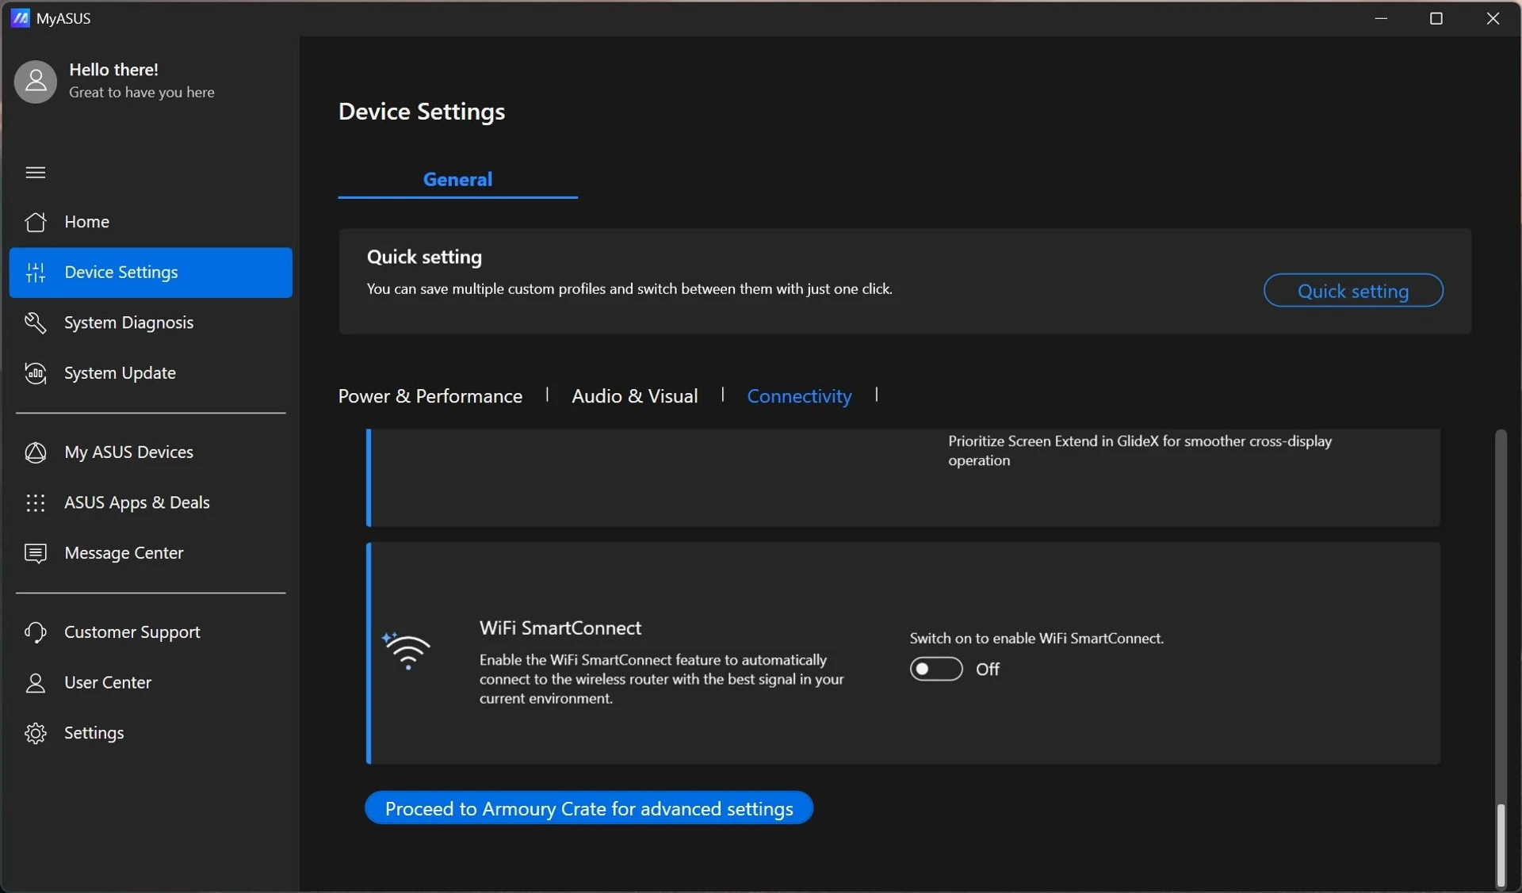Maximize the MyASUS window
Image resolution: width=1522 pixels, height=893 pixels.
pyautogui.click(x=1436, y=18)
